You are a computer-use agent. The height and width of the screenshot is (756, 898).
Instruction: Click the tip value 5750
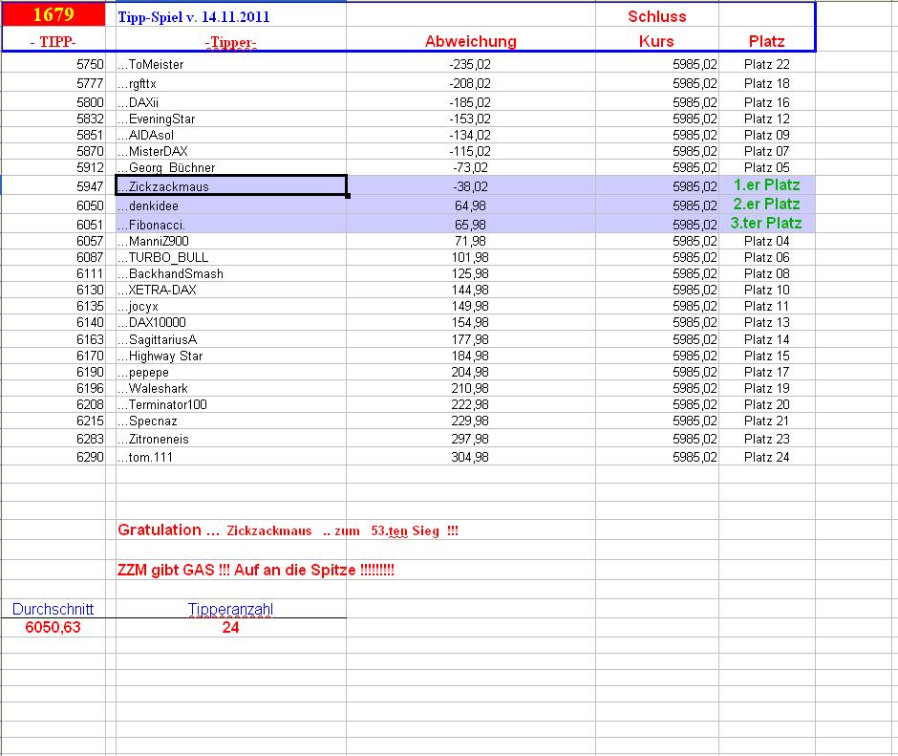pos(53,64)
